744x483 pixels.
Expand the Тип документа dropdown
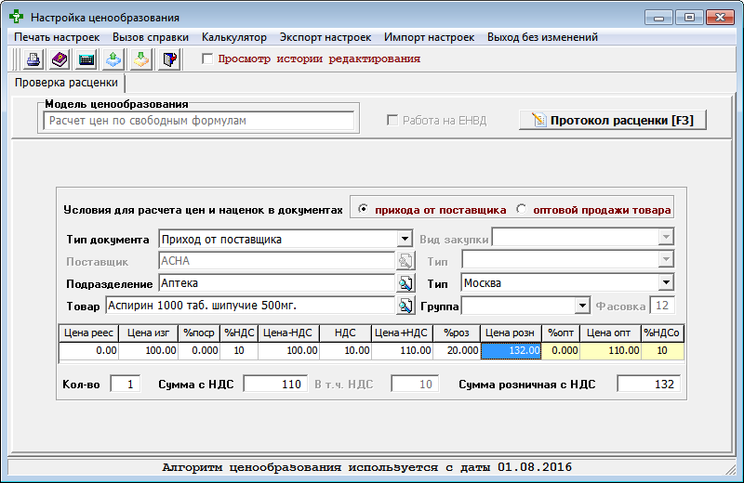(405, 239)
